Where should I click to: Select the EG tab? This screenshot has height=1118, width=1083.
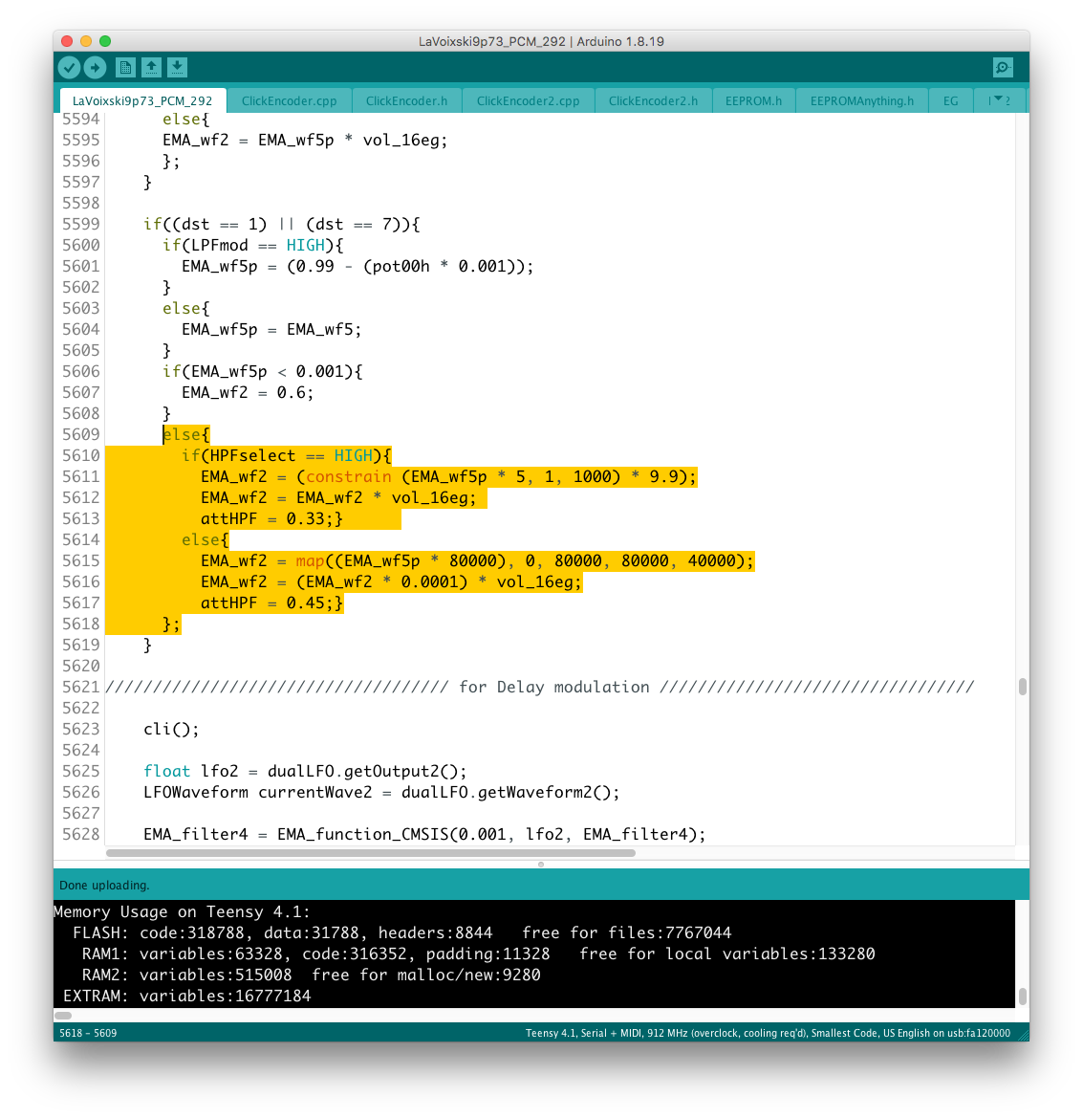950,100
